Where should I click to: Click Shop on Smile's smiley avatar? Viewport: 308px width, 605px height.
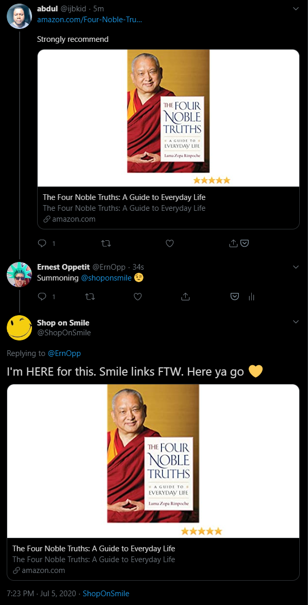pos(19,328)
